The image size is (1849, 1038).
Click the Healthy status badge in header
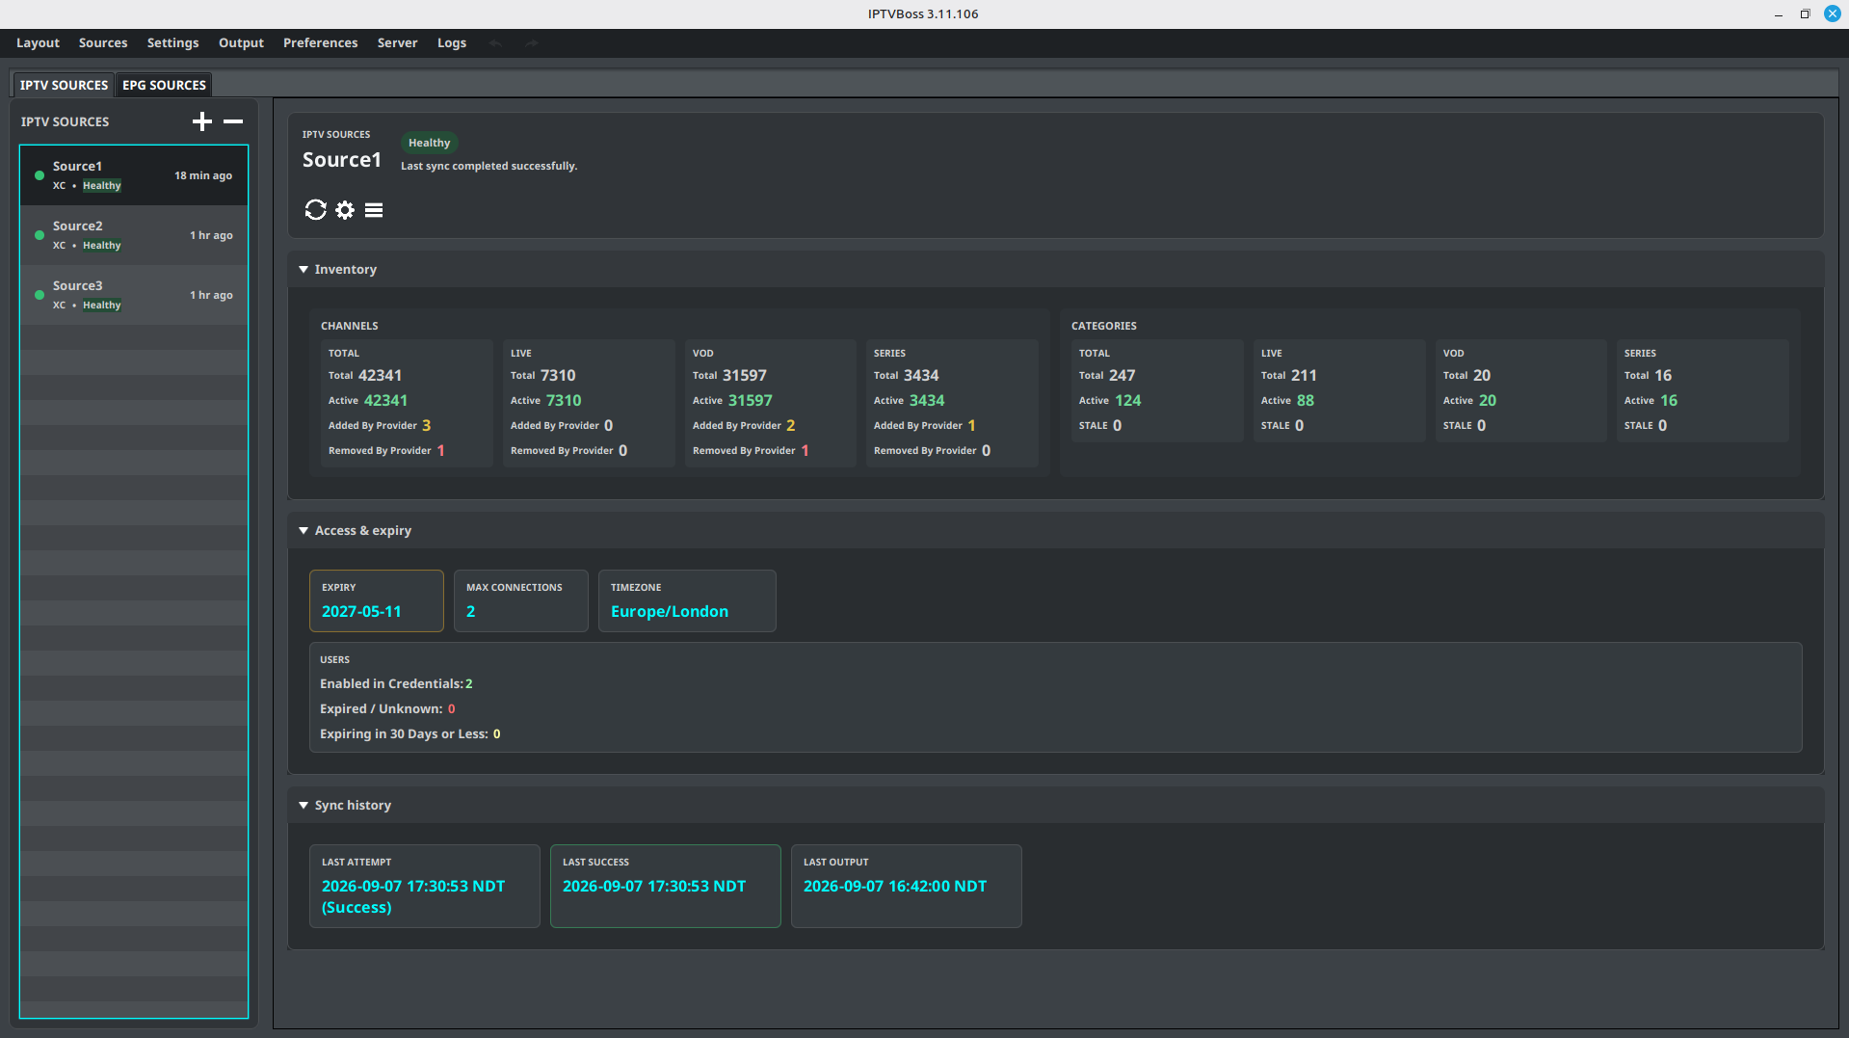(x=429, y=143)
